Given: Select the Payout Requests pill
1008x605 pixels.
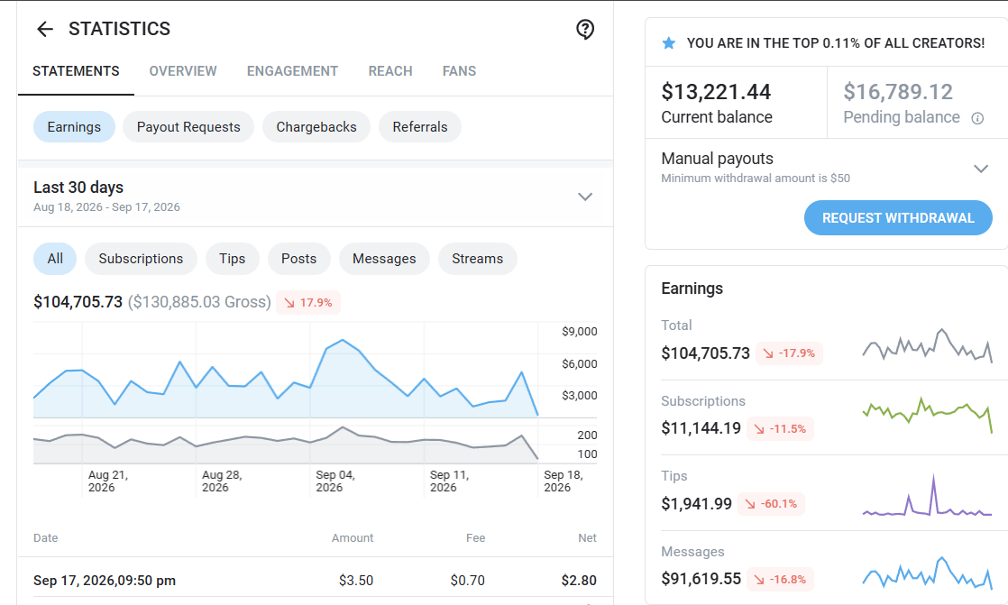Looking at the screenshot, I should pyautogui.click(x=188, y=126).
